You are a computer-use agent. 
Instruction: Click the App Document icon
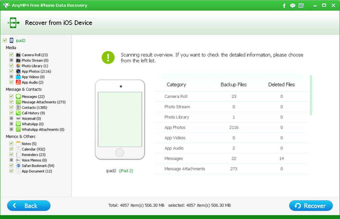coord(18,171)
